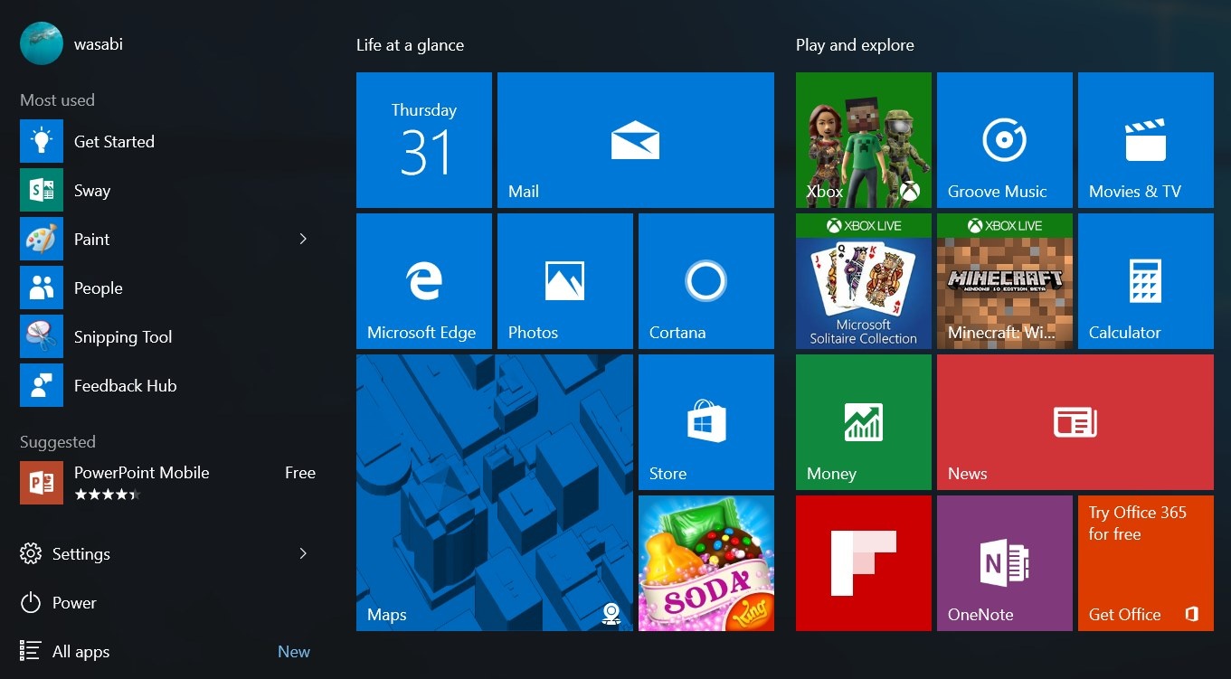Open the red Flipboard tile
This screenshot has height=679, width=1231.
[864, 563]
